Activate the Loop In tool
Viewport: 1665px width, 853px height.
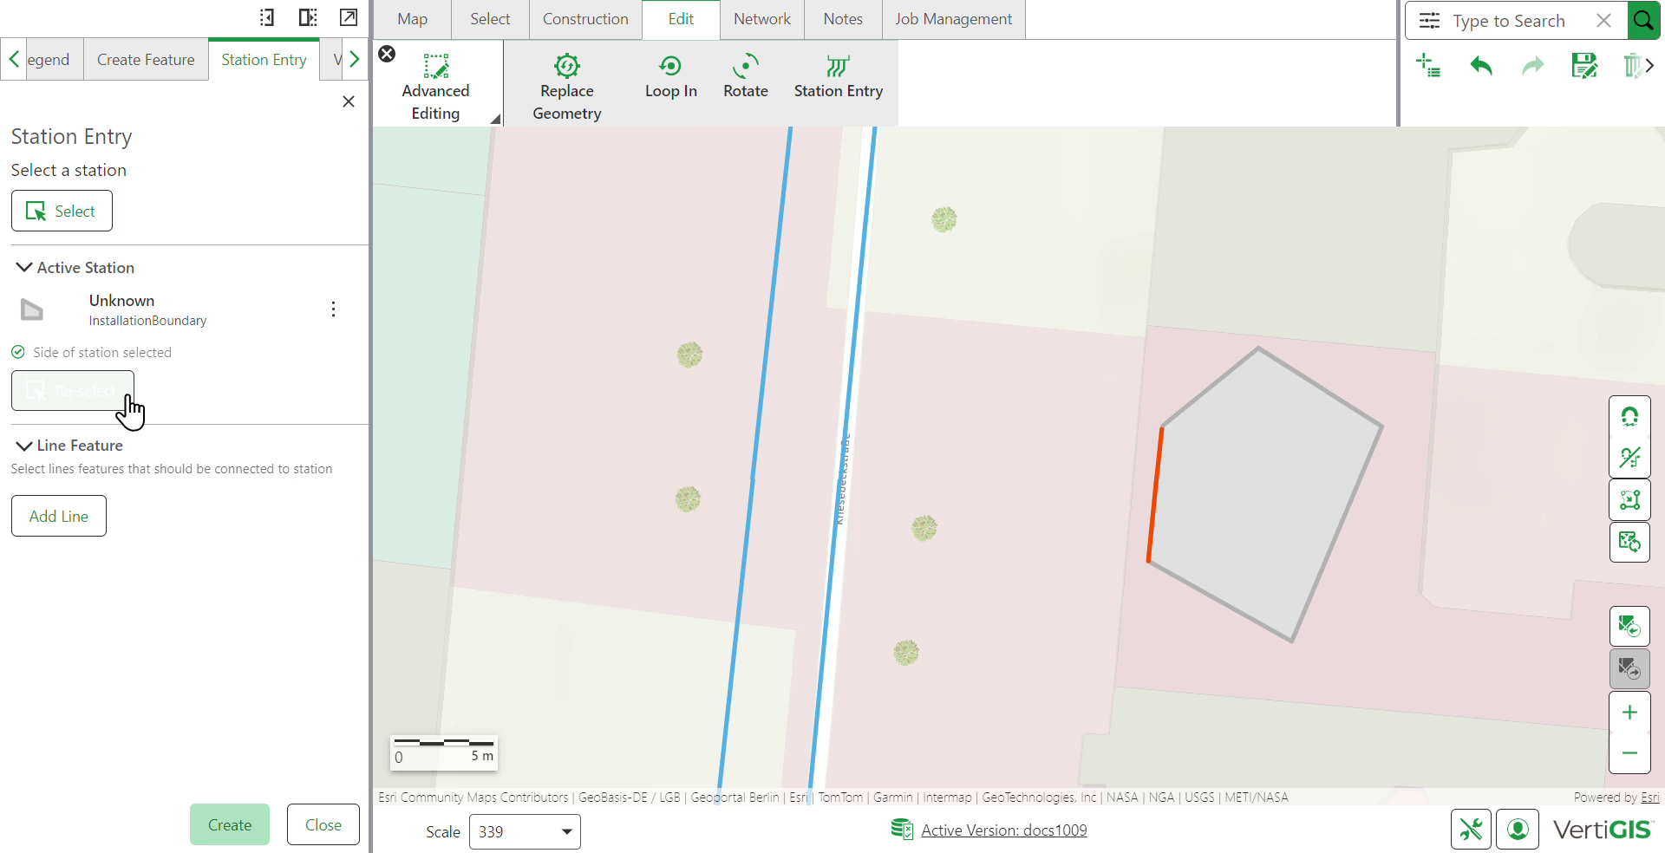(670, 76)
